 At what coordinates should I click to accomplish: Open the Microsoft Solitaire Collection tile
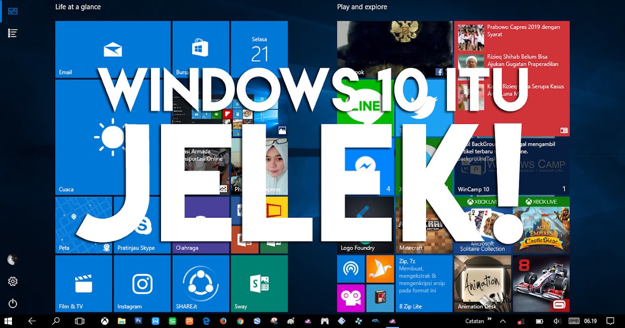point(482,224)
